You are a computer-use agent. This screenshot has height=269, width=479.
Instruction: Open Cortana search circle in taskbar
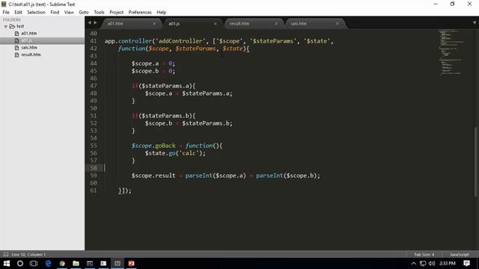[x=20, y=263]
